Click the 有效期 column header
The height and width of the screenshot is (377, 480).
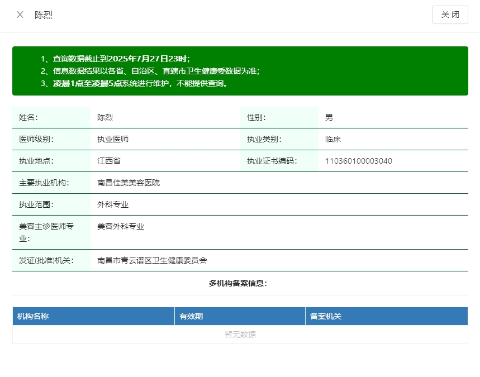191,316
